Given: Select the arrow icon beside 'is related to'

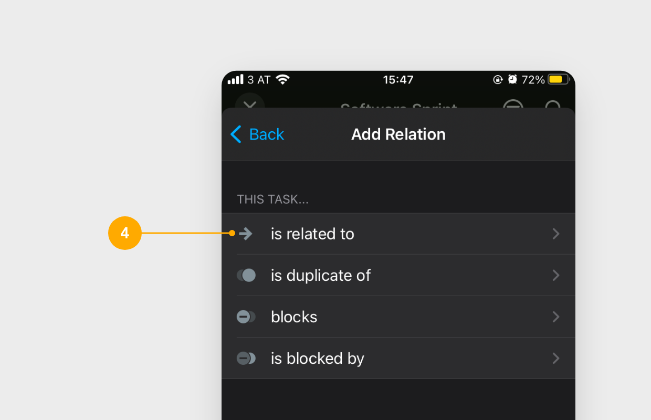Looking at the screenshot, I should click(246, 234).
